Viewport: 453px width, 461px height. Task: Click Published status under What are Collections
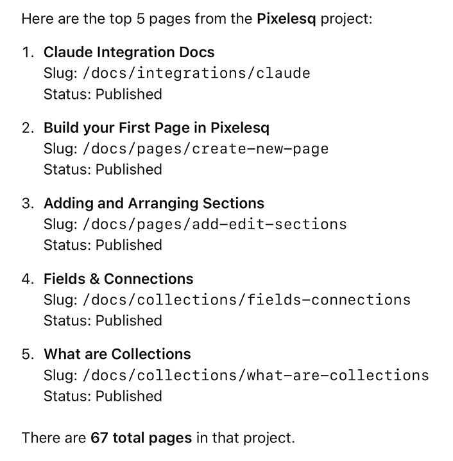click(129, 396)
